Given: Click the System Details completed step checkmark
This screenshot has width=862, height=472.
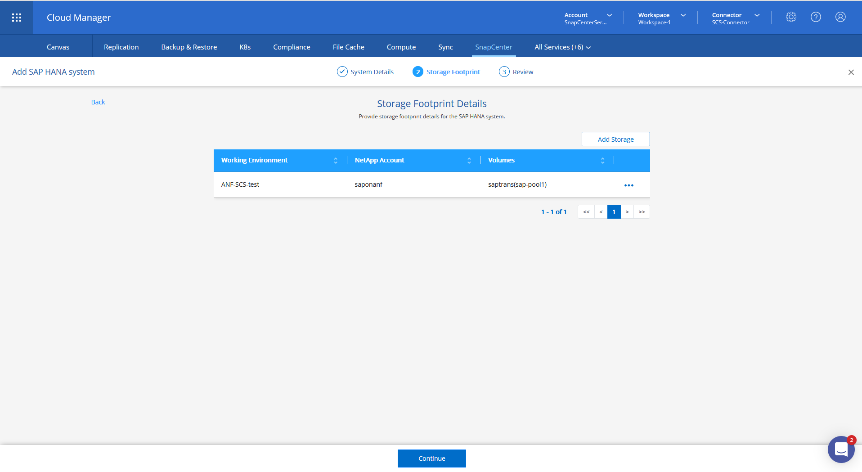Looking at the screenshot, I should click(342, 72).
